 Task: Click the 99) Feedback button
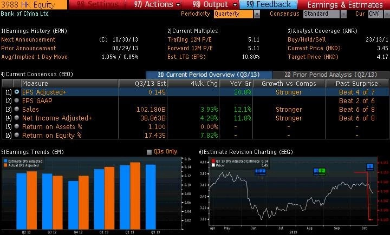click(268, 4)
